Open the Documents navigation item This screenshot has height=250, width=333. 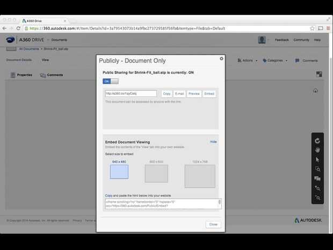click(x=59, y=40)
